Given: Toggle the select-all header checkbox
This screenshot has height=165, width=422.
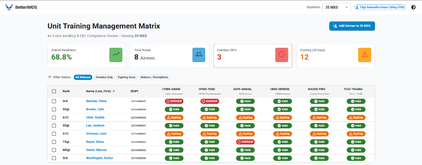Looking at the screenshot, I should [54, 91].
